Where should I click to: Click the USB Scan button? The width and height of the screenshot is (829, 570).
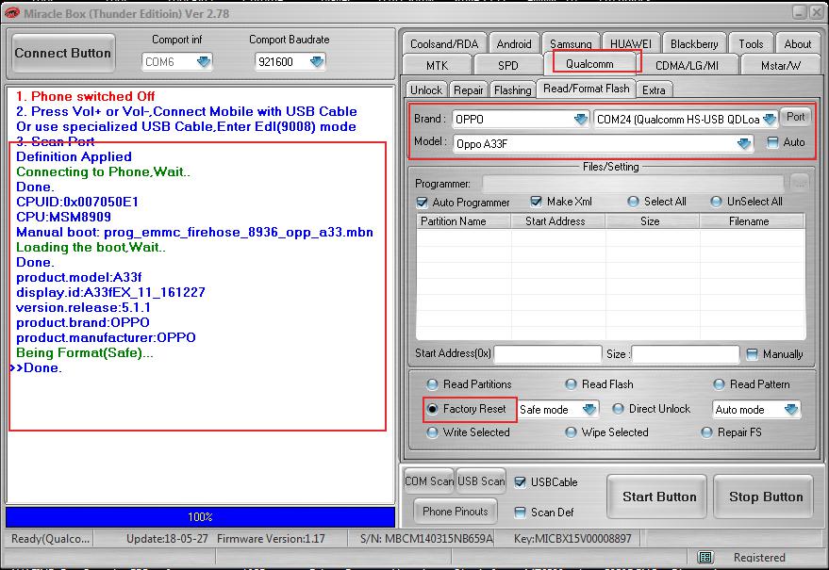click(481, 481)
